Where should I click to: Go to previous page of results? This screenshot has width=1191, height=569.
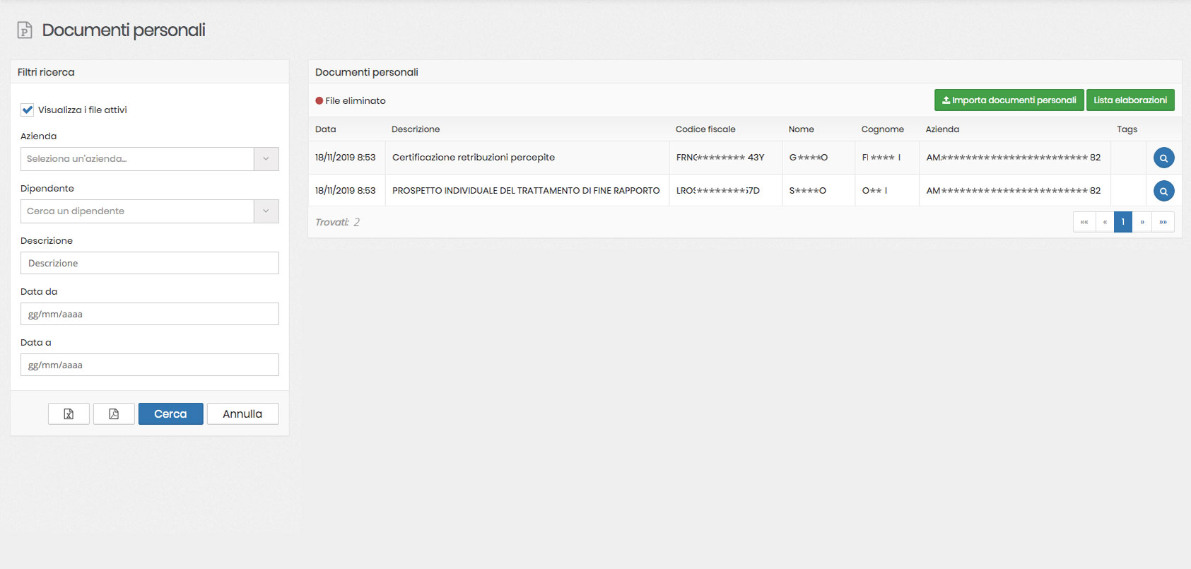pyautogui.click(x=1104, y=222)
